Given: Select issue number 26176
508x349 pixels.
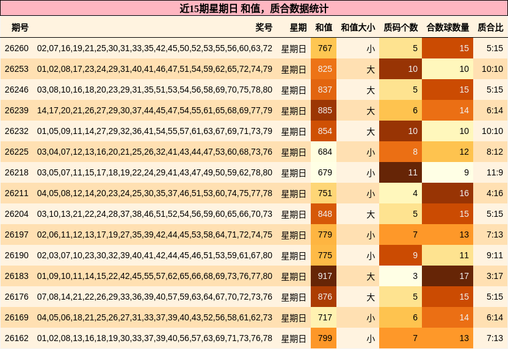Looking at the screenshot, I should [16, 297].
